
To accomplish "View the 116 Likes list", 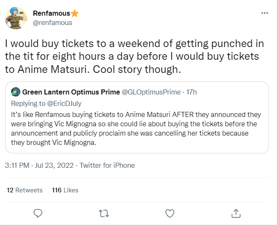I will pos(65,190).
